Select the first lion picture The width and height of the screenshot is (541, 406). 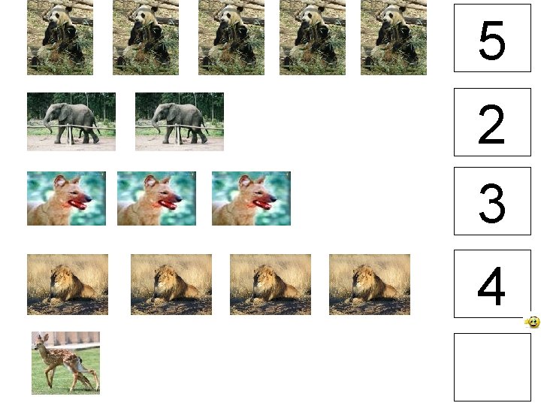pyautogui.click(x=68, y=284)
